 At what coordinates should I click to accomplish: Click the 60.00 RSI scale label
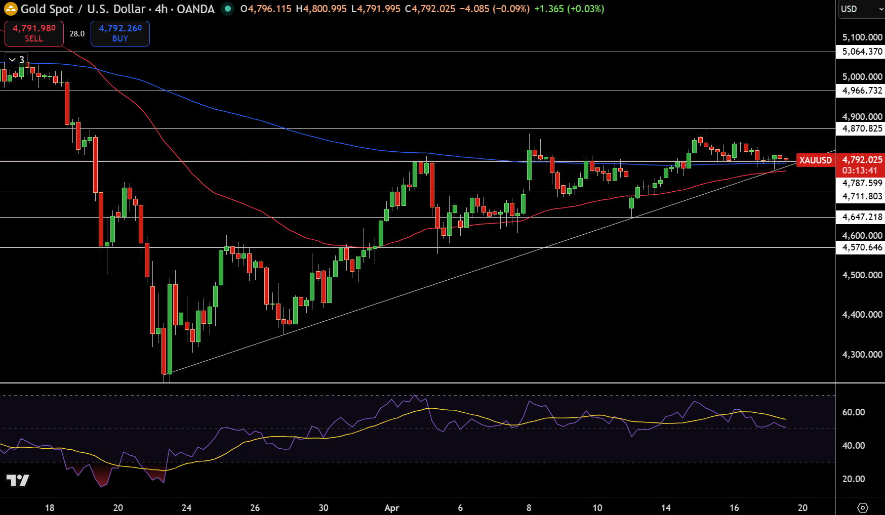point(853,412)
